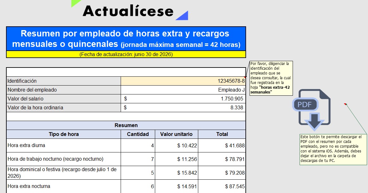Image resolution: width=368 pixels, height=193 pixels.
Task: Select quantity 6 for Hora extra nocturna
Action: [138, 186]
